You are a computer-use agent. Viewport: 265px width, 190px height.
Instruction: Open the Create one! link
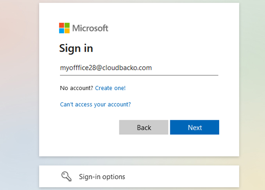110,88
